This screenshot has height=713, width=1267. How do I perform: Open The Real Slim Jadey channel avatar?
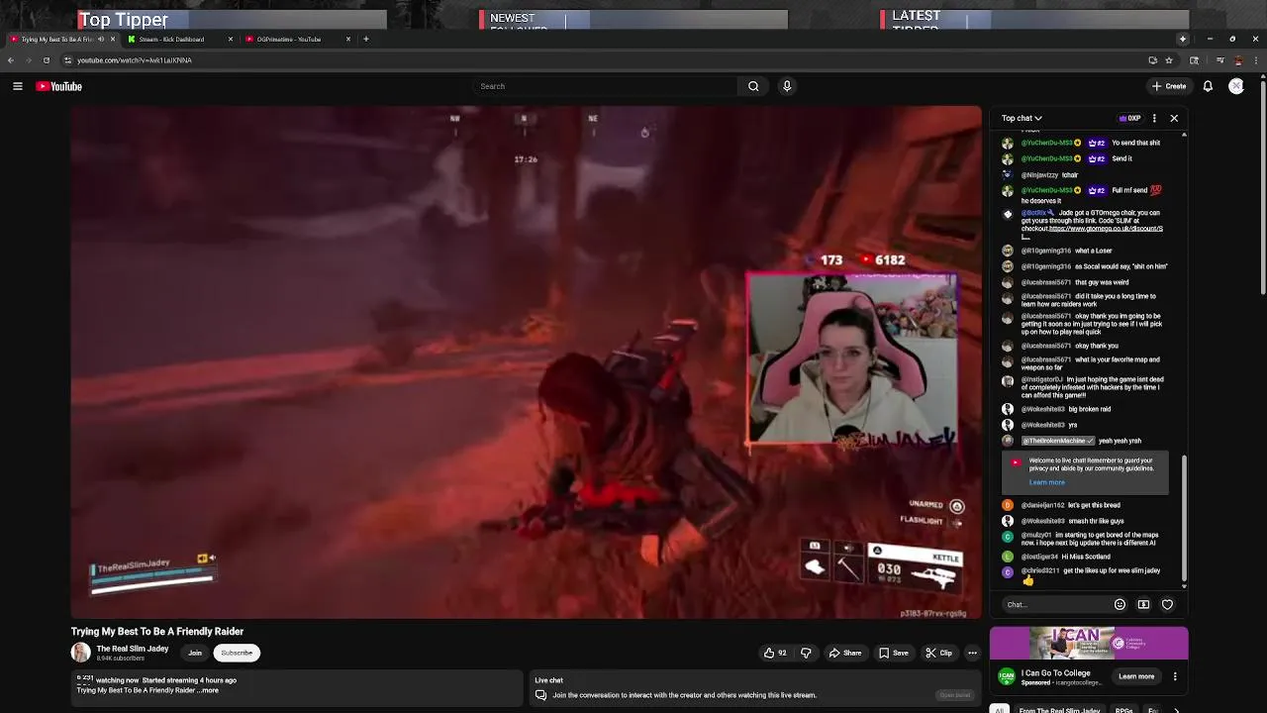(80, 653)
